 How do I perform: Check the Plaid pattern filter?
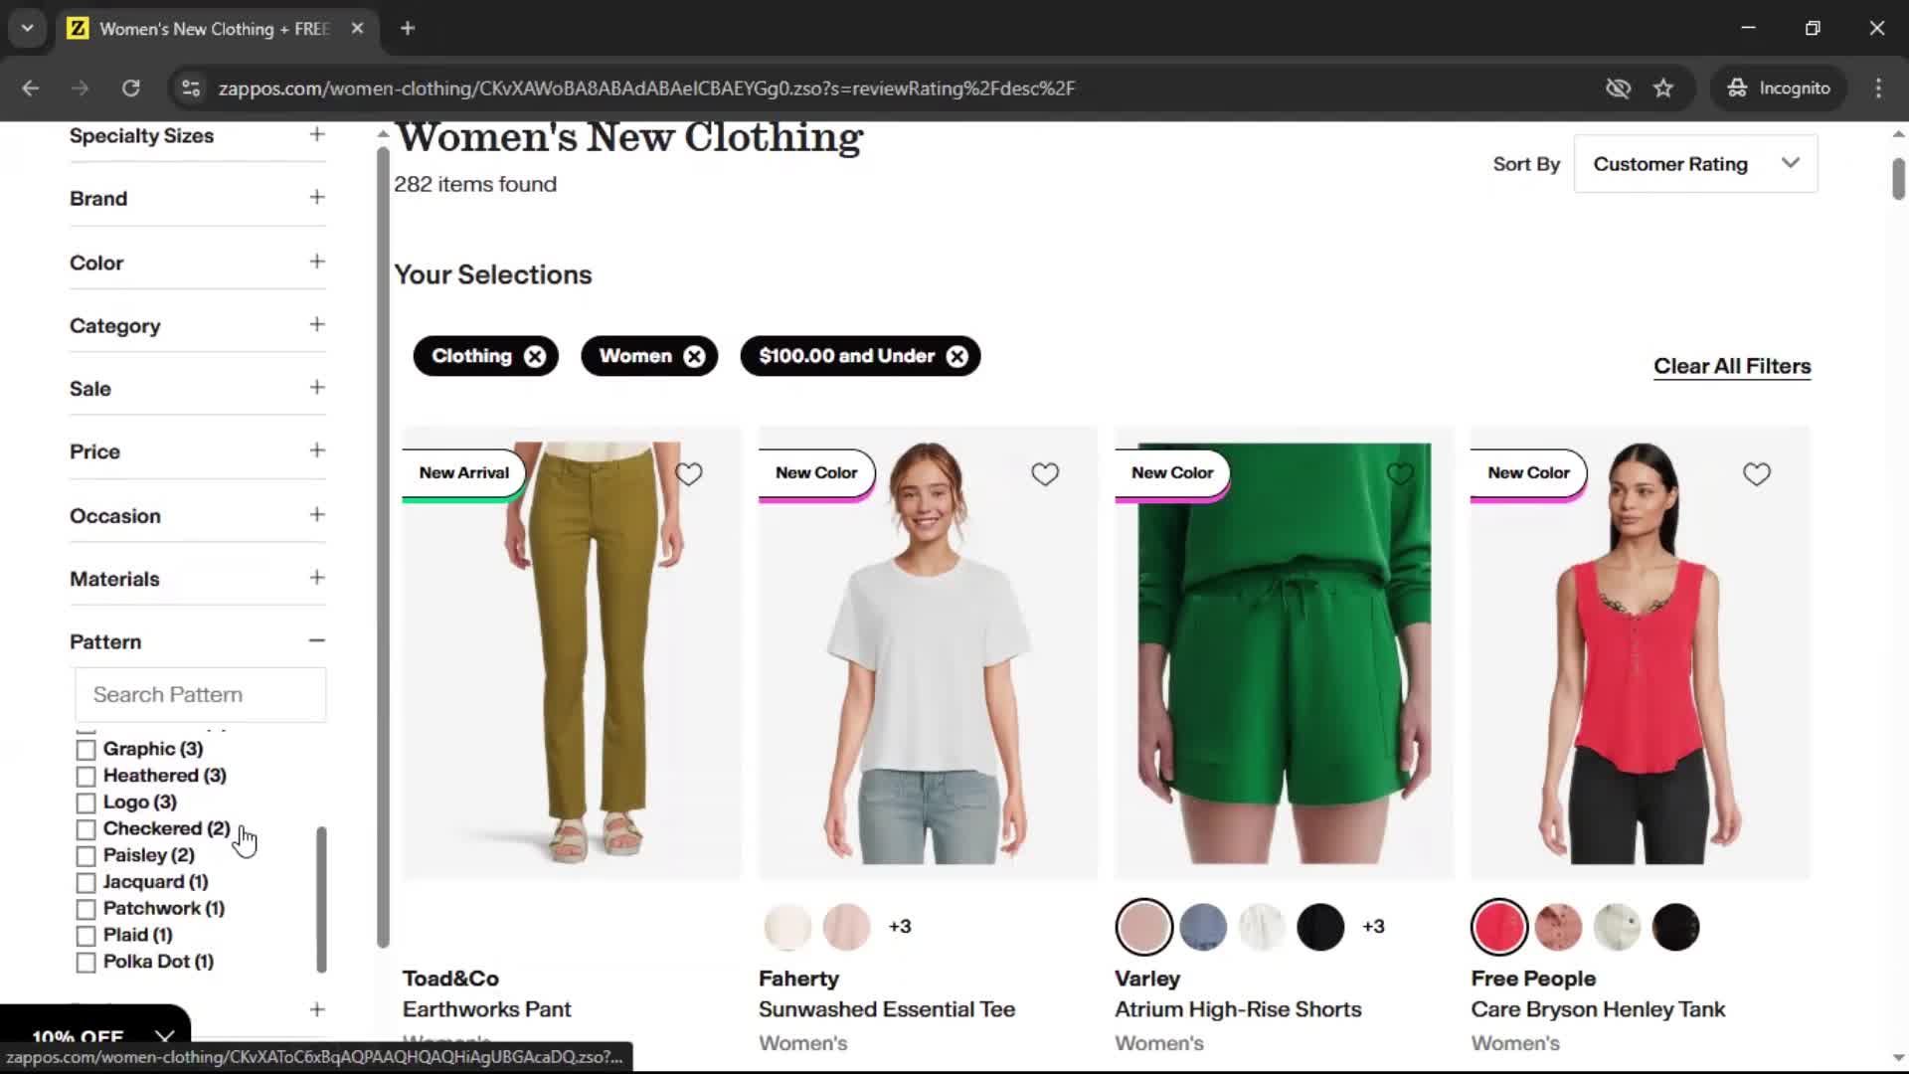click(x=86, y=936)
